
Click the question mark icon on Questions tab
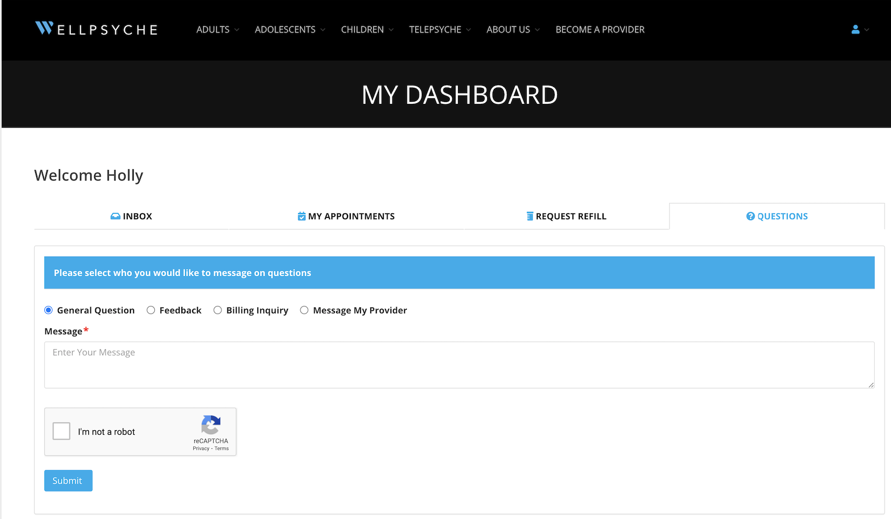coord(750,216)
